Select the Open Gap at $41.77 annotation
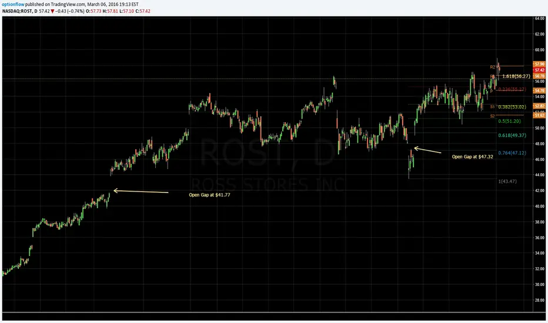548x323 pixels. [x=210, y=195]
